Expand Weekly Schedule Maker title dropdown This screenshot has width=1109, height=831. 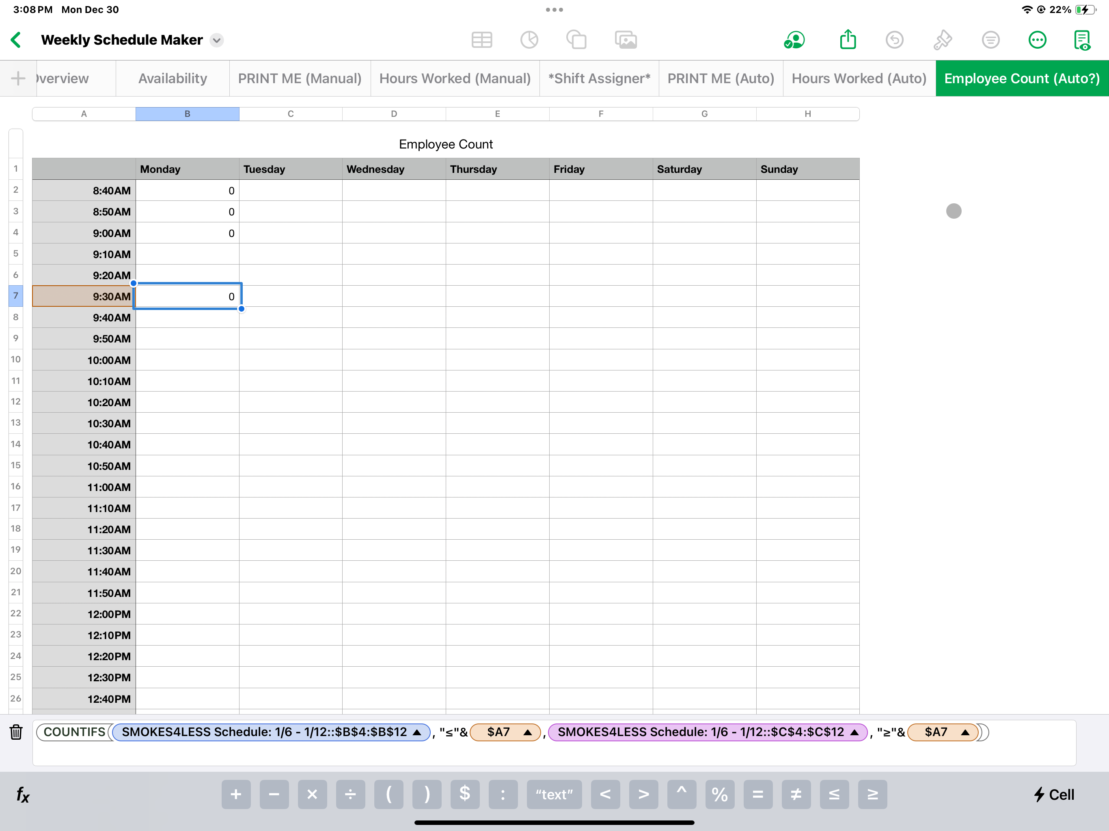(x=217, y=40)
